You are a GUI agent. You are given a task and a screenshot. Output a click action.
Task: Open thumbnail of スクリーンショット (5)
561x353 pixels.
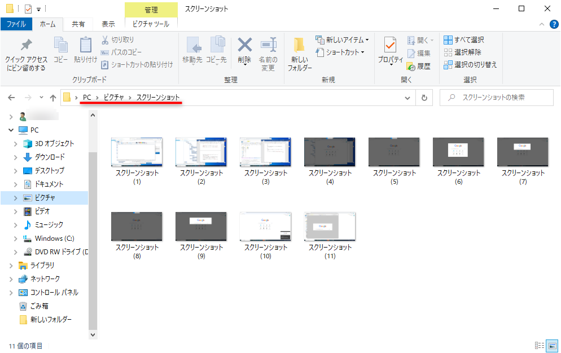[393, 152]
